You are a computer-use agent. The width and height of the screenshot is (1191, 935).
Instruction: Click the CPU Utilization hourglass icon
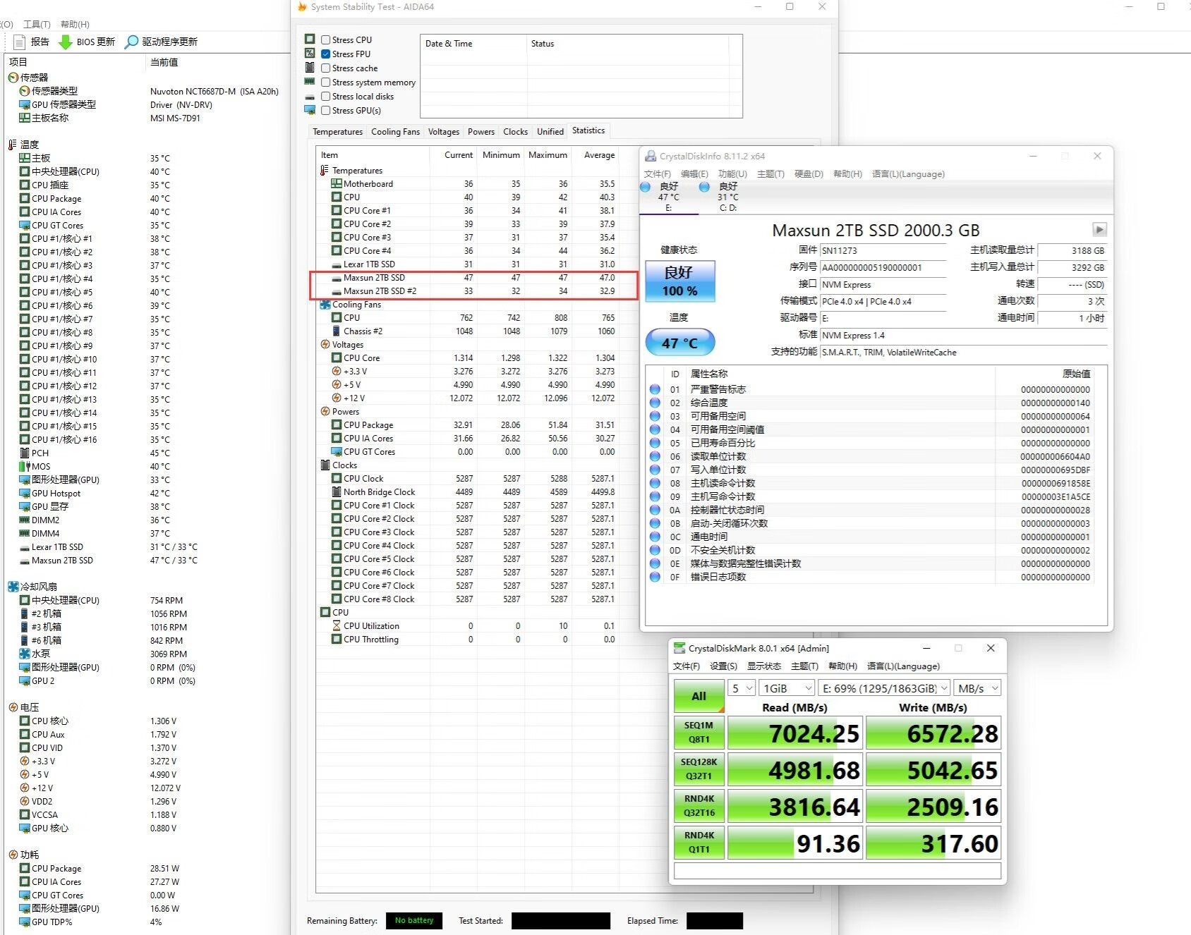point(337,626)
